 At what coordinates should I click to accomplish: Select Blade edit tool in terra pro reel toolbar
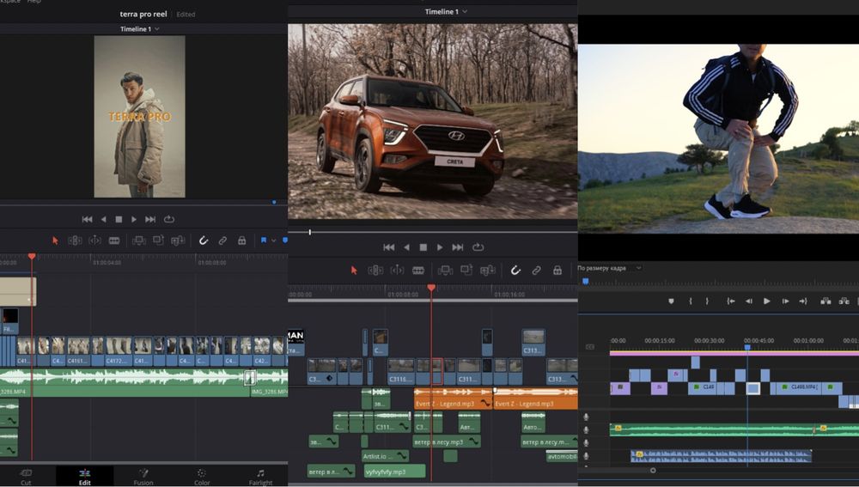coord(114,240)
